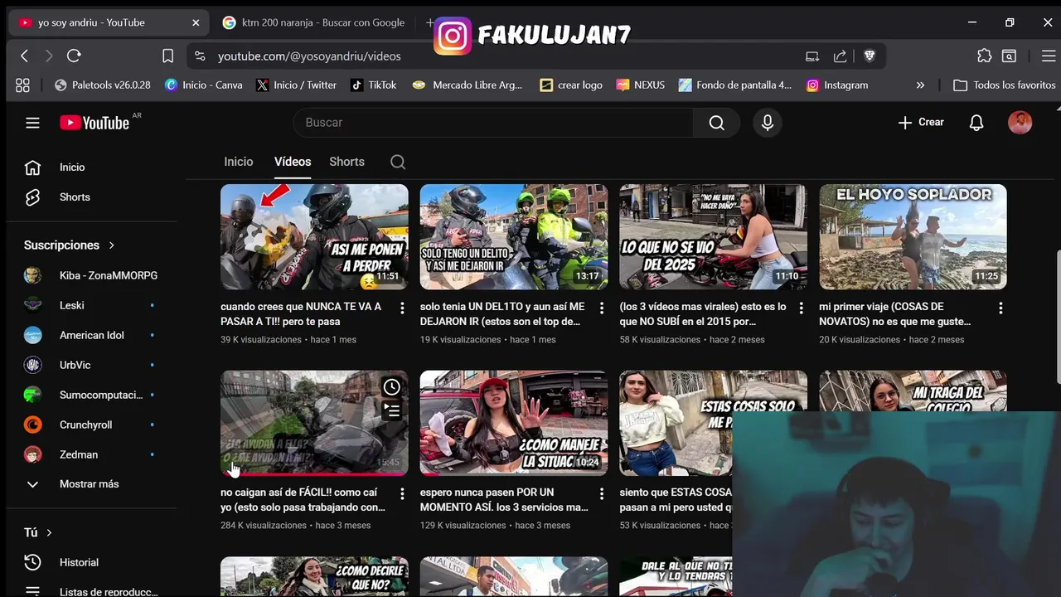Open the Inicio - Canva bookmark
1061x597 pixels.
(x=204, y=85)
